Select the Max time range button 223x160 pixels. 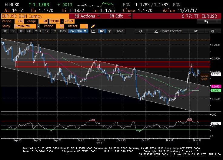coord(63,31)
